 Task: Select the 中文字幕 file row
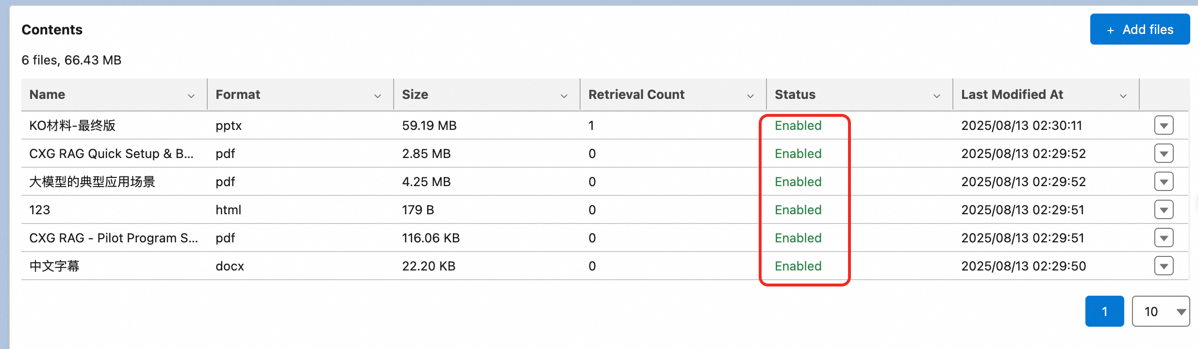coord(605,266)
